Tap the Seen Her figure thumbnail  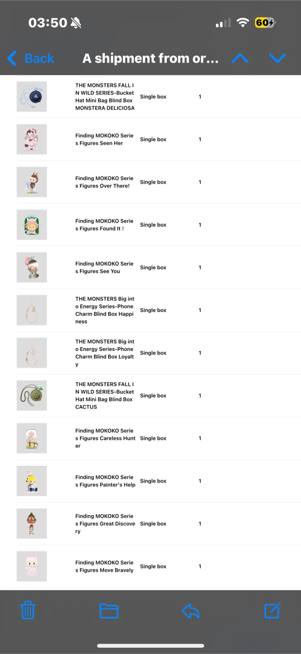(x=32, y=139)
